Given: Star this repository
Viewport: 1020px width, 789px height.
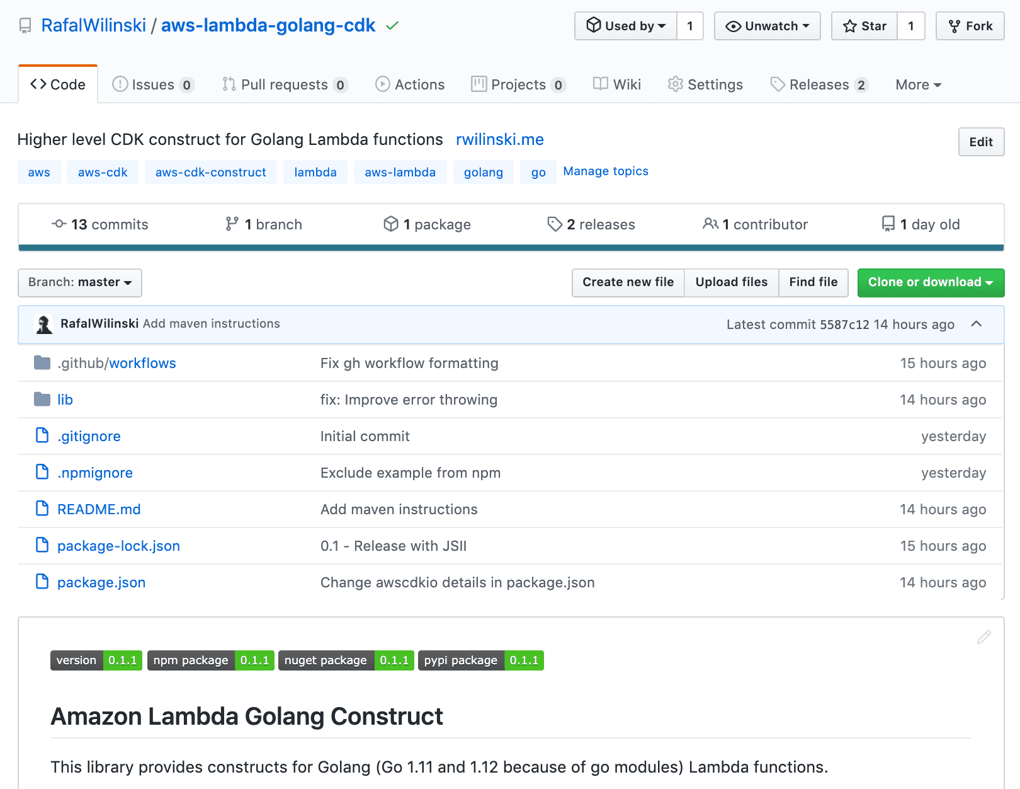Looking at the screenshot, I should pos(864,26).
